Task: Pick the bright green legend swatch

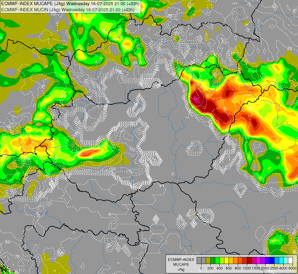Action: point(217,260)
